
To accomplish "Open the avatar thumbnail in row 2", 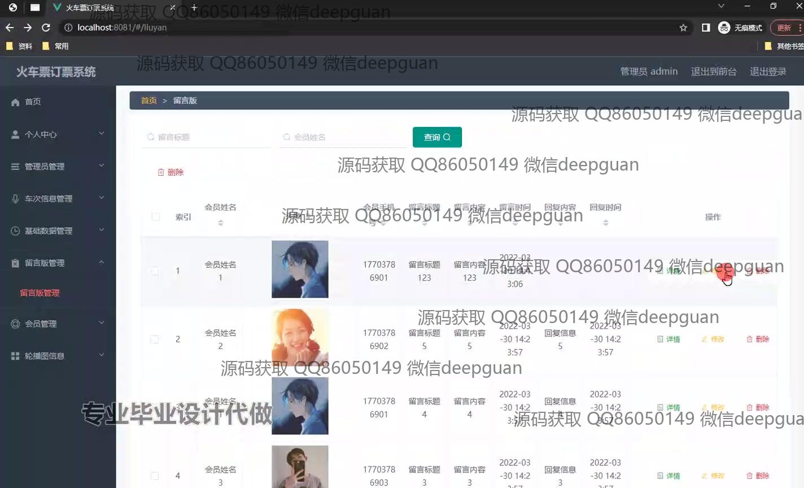I will (x=300, y=338).
